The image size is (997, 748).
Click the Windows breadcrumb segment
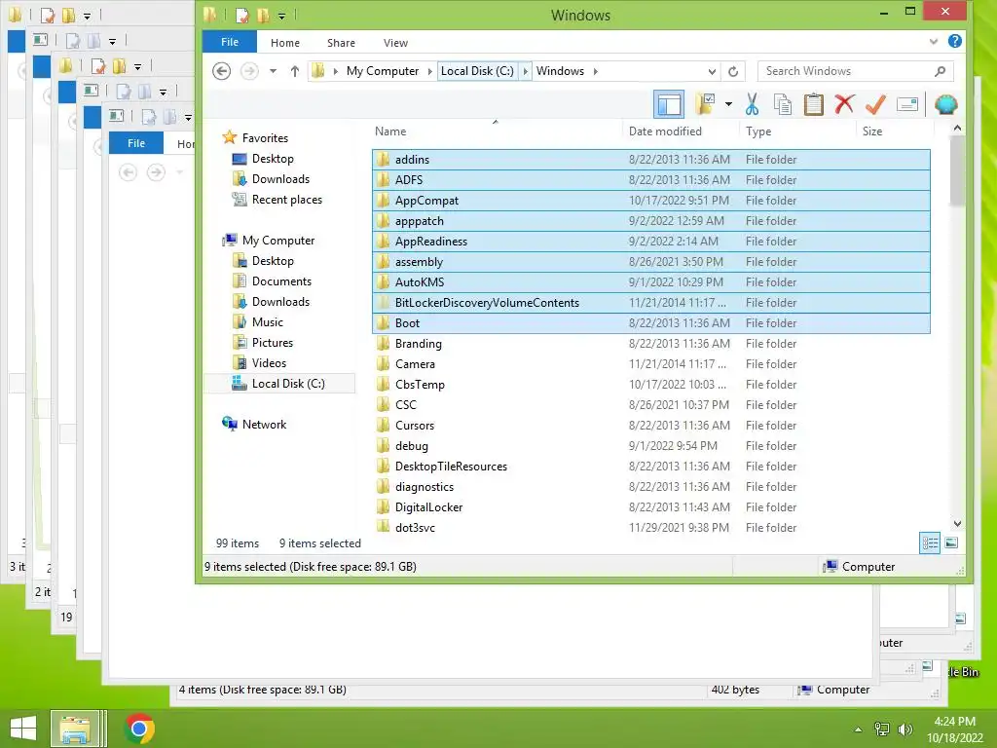560,70
